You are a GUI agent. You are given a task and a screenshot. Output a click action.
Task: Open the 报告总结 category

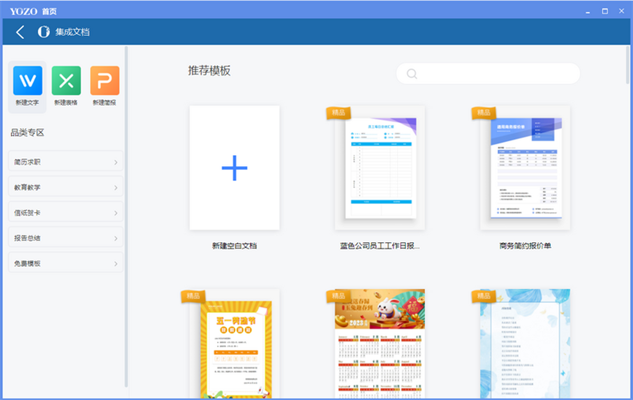click(65, 238)
